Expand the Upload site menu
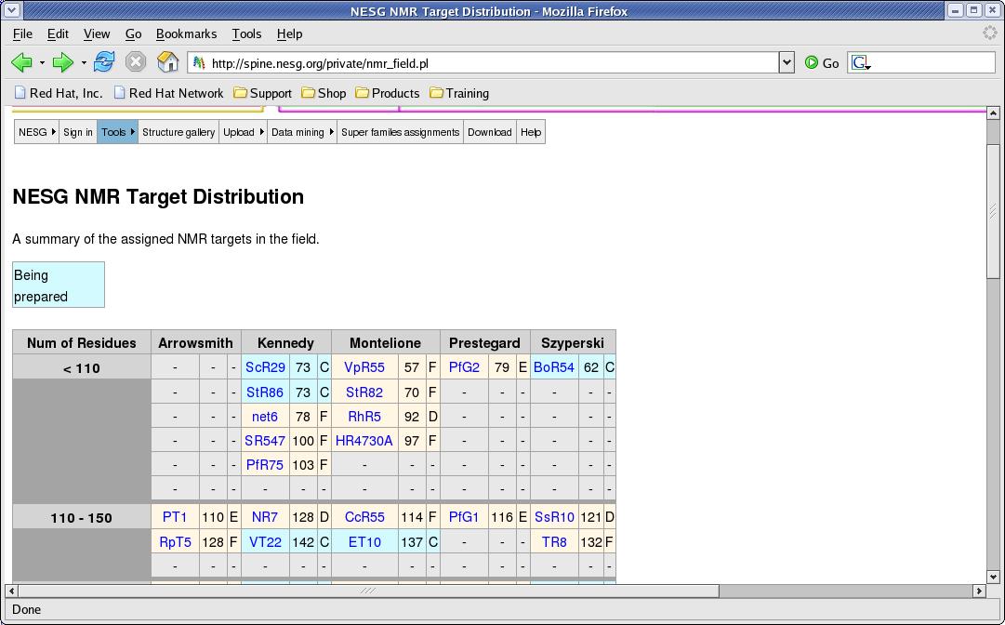 coord(243,132)
